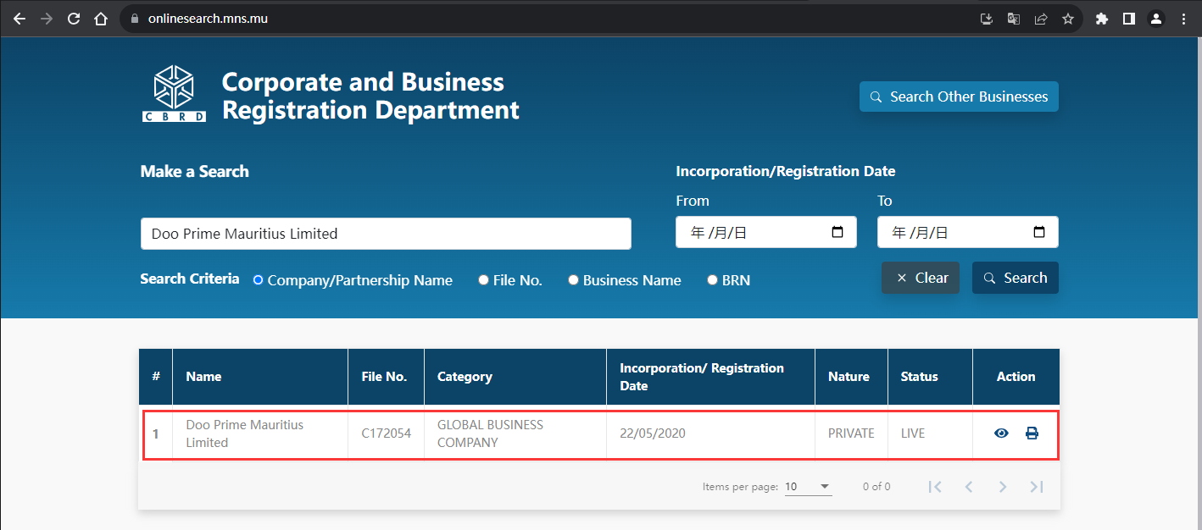Reload the current page

click(74, 18)
